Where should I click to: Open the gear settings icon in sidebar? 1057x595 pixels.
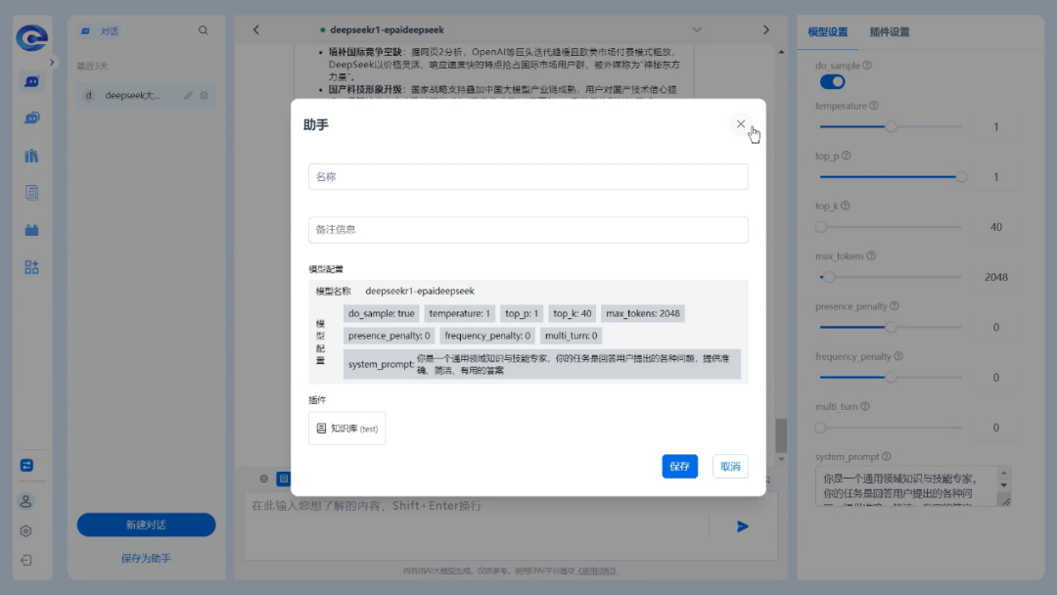tap(26, 530)
